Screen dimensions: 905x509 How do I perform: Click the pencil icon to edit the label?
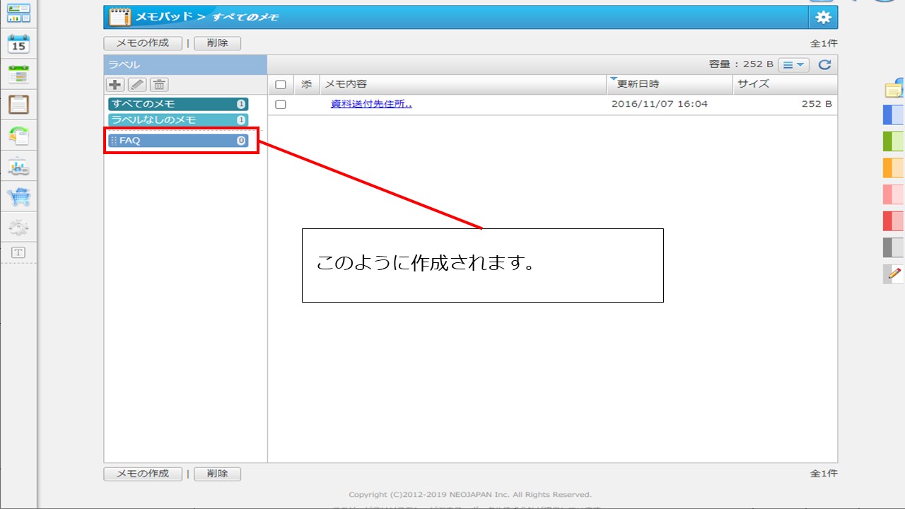point(137,85)
